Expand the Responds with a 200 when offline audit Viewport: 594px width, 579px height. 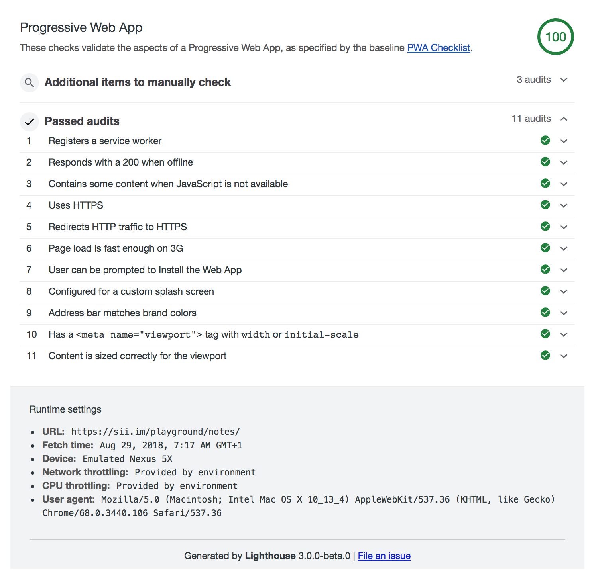[564, 162]
